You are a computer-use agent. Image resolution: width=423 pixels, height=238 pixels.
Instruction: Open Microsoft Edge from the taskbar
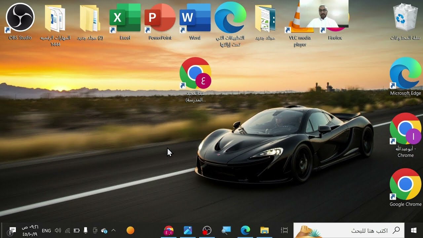tap(245, 230)
